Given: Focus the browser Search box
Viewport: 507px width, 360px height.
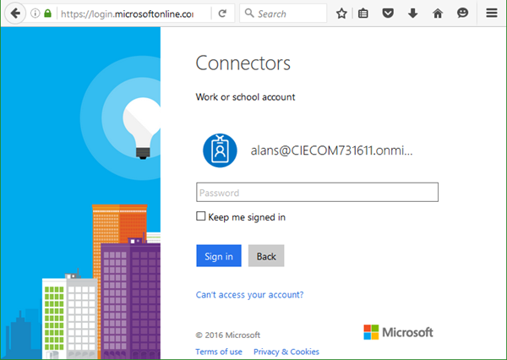Looking at the screenshot, I should coord(283,14).
